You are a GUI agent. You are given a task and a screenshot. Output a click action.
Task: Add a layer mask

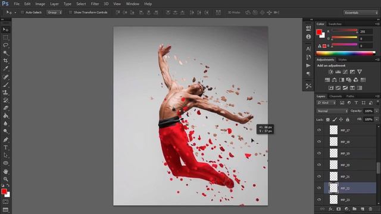339,209
